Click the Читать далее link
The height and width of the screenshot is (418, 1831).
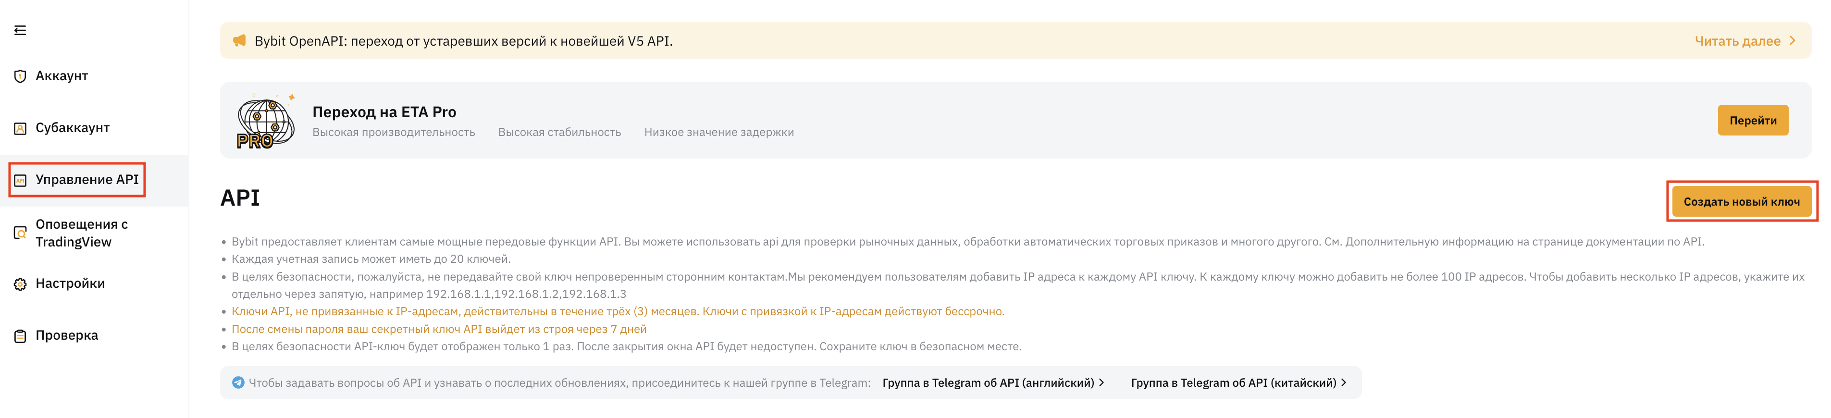[x=1737, y=40]
